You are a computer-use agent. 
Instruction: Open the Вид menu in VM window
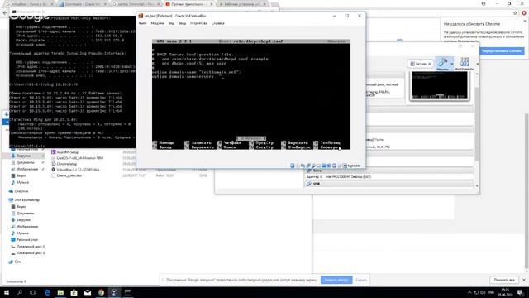[171, 23]
